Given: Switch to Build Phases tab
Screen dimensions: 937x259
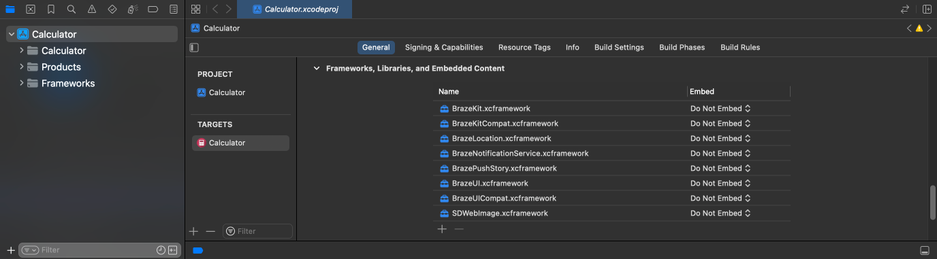Looking at the screenshot, I should (x=682, y=48).
